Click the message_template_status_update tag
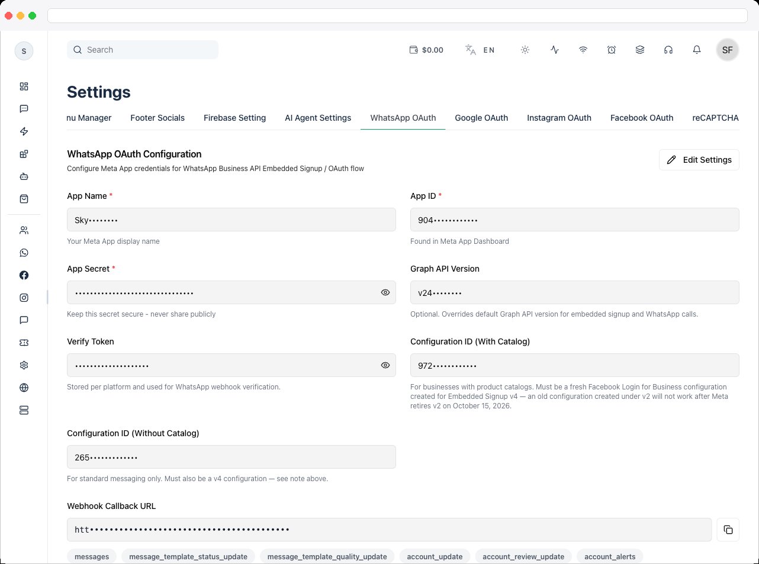Screen dimensions: 759x564 coord(188,556)
